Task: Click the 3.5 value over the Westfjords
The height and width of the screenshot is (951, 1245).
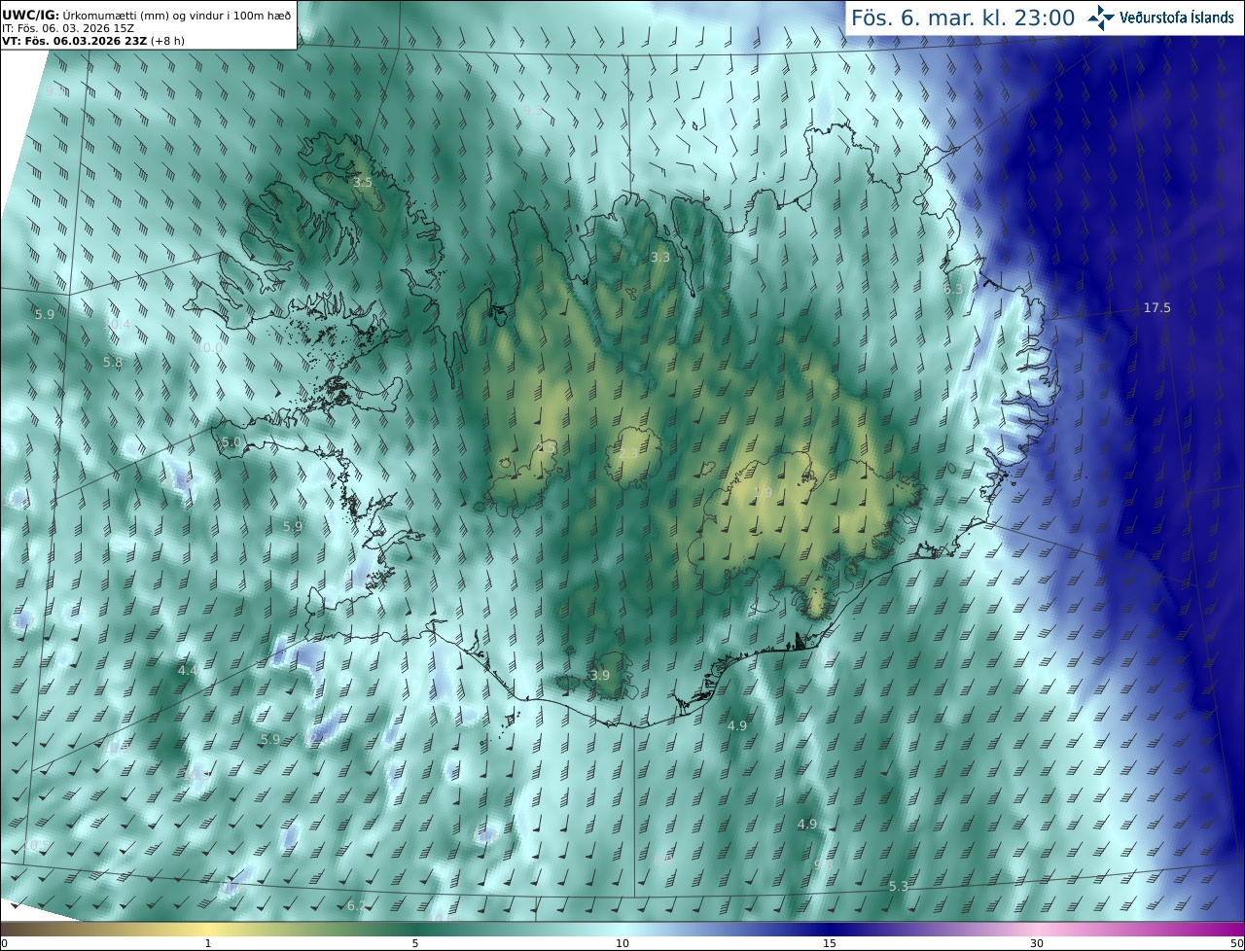Action: click(x=362, y=183)
